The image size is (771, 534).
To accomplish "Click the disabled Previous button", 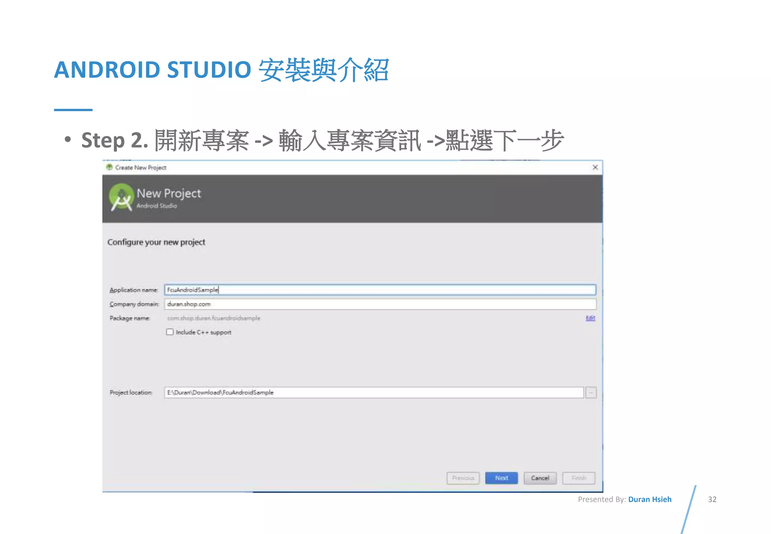I will click(x=463, y=478).
